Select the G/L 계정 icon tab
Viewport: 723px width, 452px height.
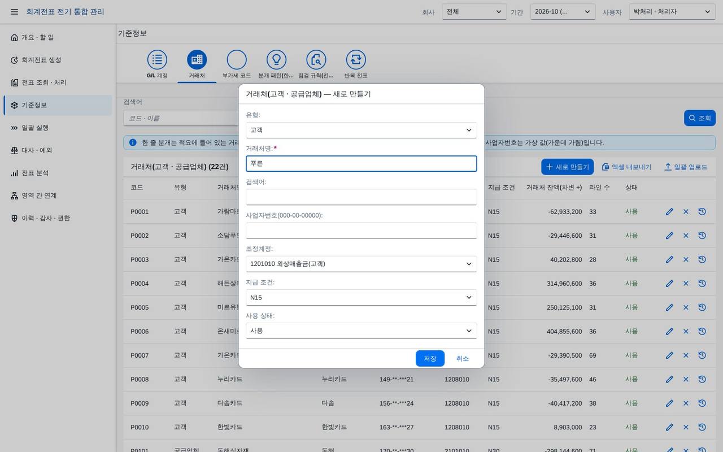[x=157, y=64]
